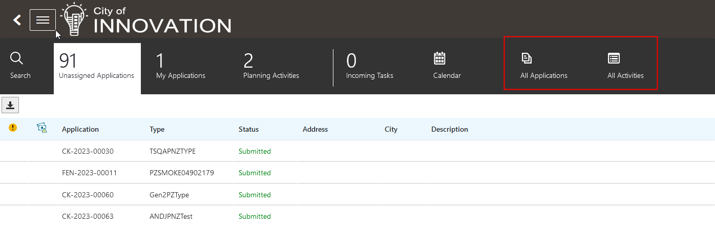The width and height of the screenshot is (715, 227).
Task: Open the hamburger navigation menu
Action: coord(43,20)
